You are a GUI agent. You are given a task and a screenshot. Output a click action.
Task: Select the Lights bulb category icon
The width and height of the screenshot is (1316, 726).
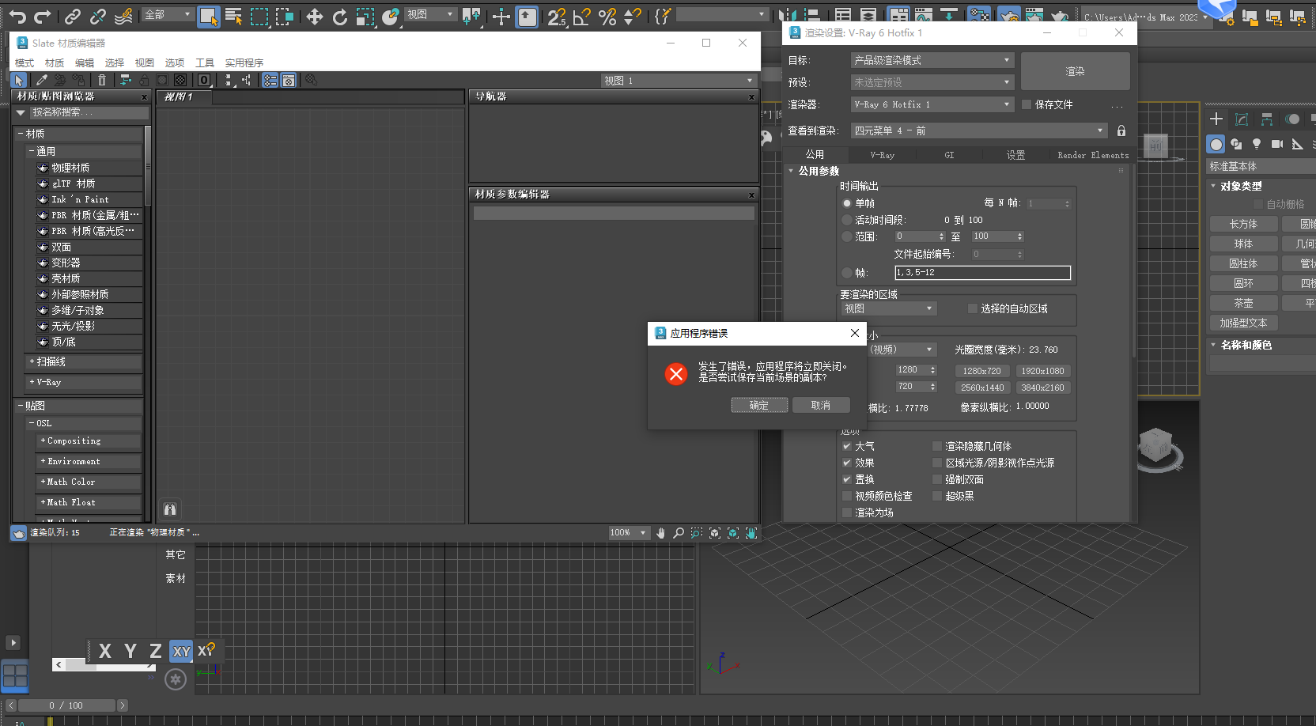coord(1257,144)
